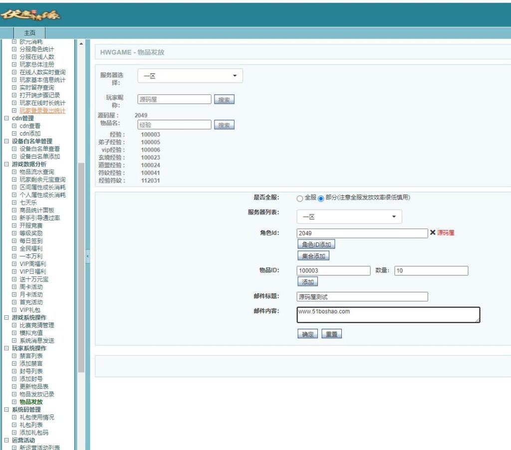Click 搜索 next to the 物品名 field
Image resolution: width=511 pixels, height=450 pixels.
pyautogui.click(x=224, y=124)
